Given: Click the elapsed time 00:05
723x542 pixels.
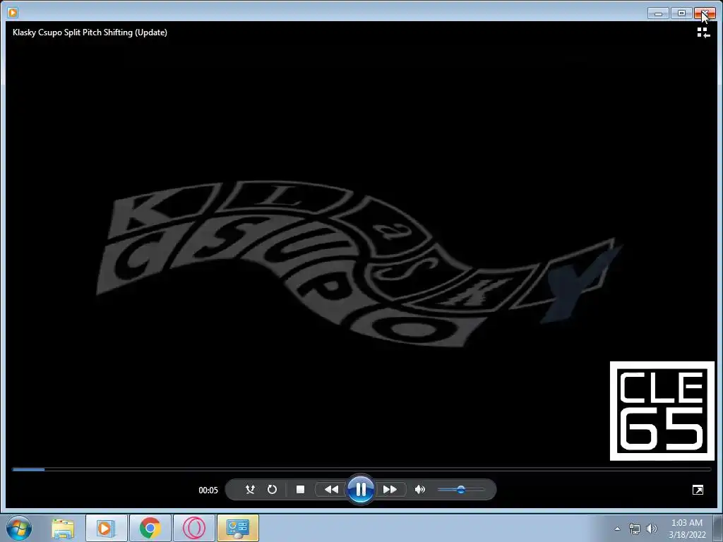Looking at the screenshot, I should 208,490.
